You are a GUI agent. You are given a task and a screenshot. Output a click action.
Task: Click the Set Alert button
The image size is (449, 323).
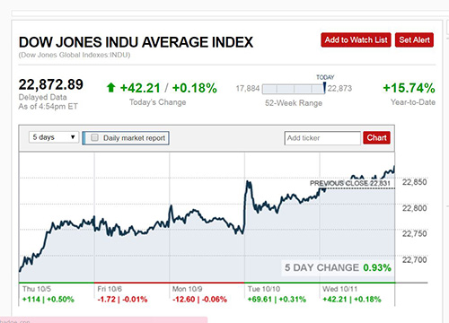tap(414, 40)
